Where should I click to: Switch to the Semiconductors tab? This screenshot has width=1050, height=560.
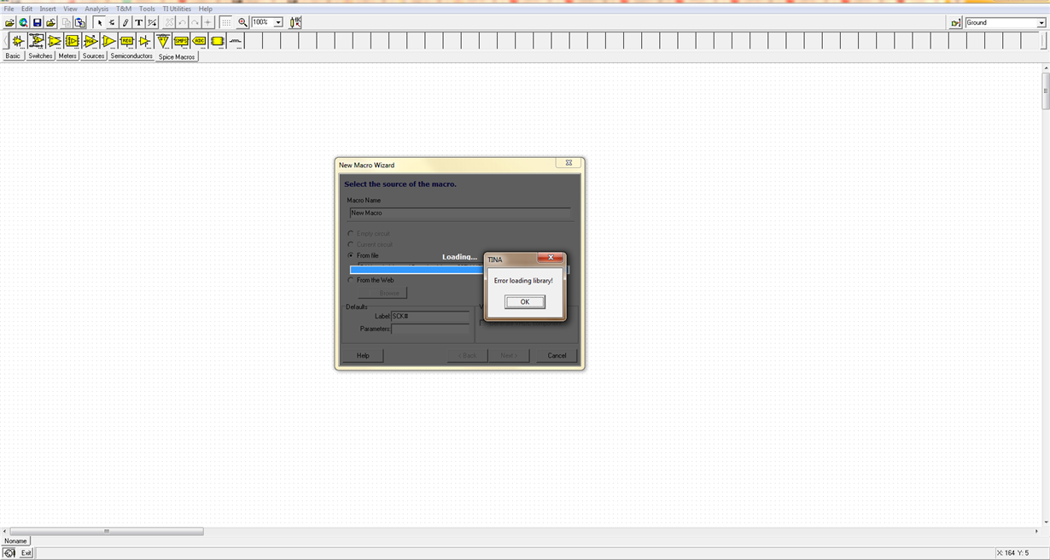point(131,55)
